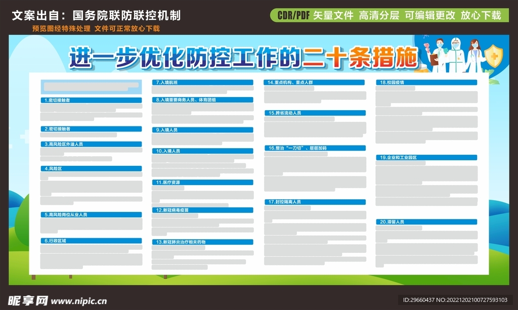The width and height of the screenshot is (518, 310).
Task: Select "8.入境重要商务人员、体育团组" heading
Action: [202, 100]
